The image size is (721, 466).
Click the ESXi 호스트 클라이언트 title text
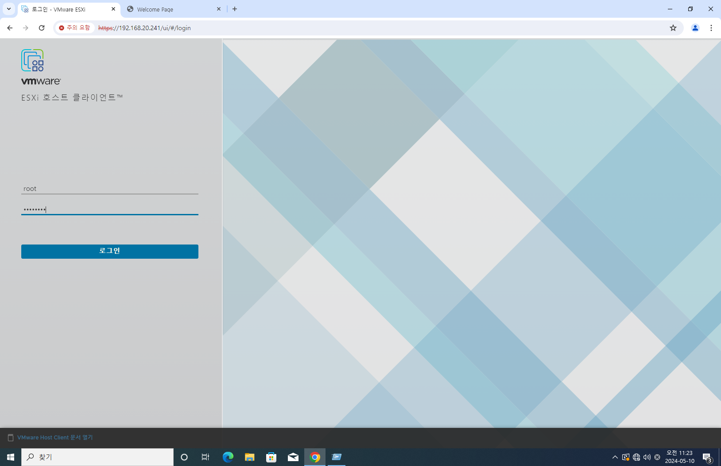point(72,97)
